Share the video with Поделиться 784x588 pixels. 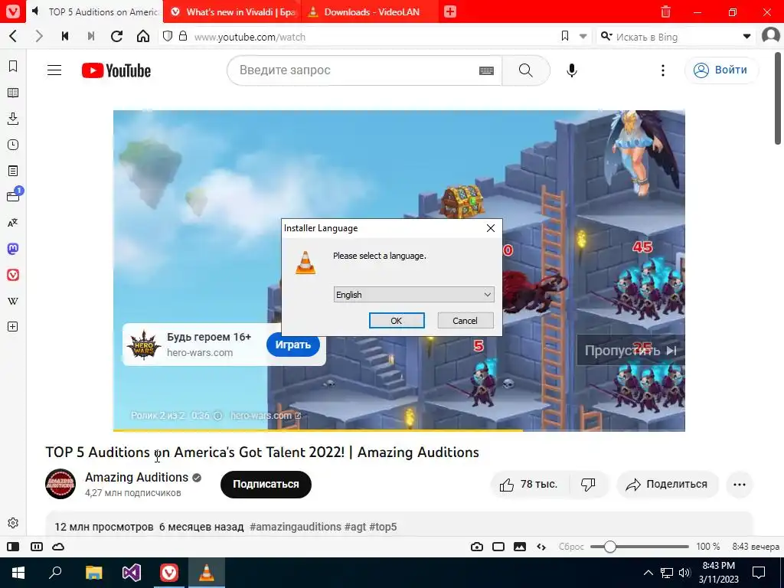tap(668, 485)
